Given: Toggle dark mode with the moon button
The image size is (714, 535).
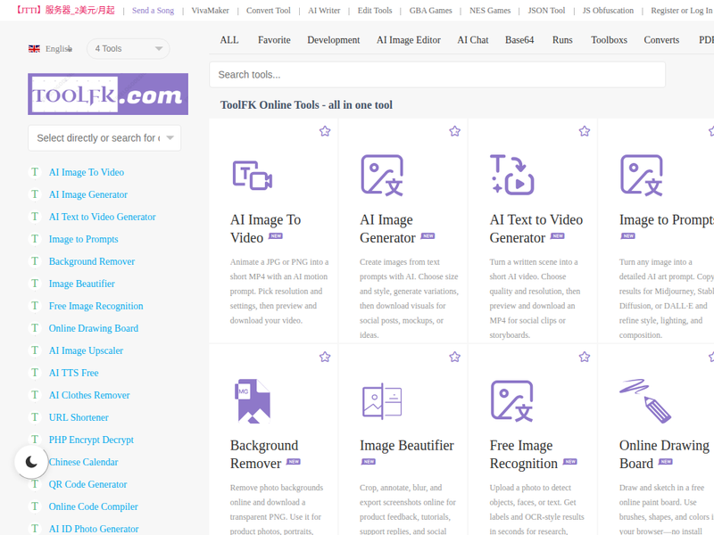Looking at the screenshot, I should click(31, 462).
